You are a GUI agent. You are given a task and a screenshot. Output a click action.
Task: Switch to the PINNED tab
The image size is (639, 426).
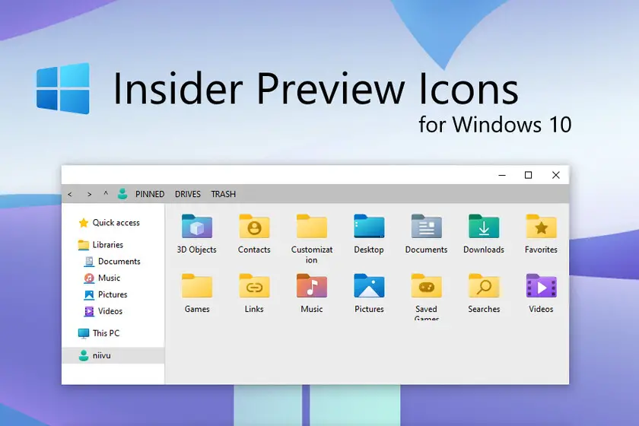pos(150,194)
